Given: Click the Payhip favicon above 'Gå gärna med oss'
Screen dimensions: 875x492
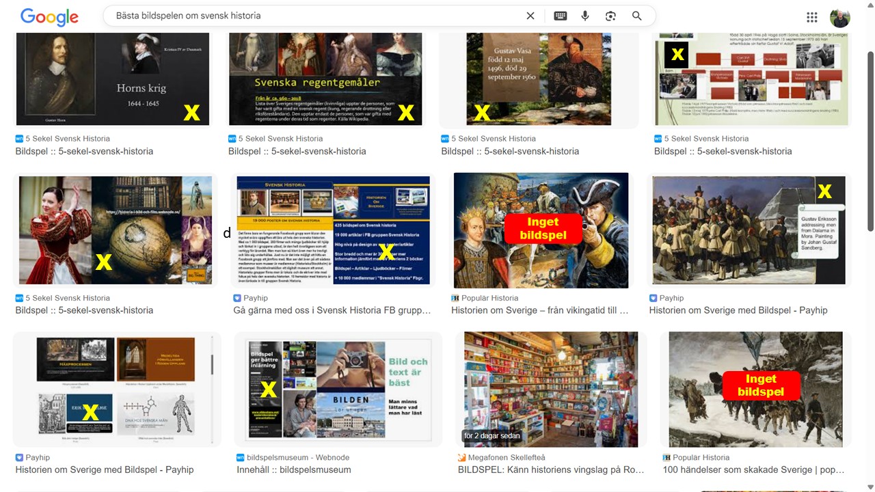Looking at the screenshot, I should point(237,298).
